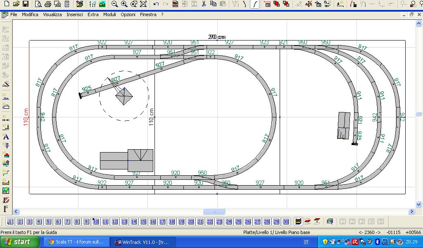The image size is (423, 248).
Task: Toggle layer 12
Action: (115, 222)
